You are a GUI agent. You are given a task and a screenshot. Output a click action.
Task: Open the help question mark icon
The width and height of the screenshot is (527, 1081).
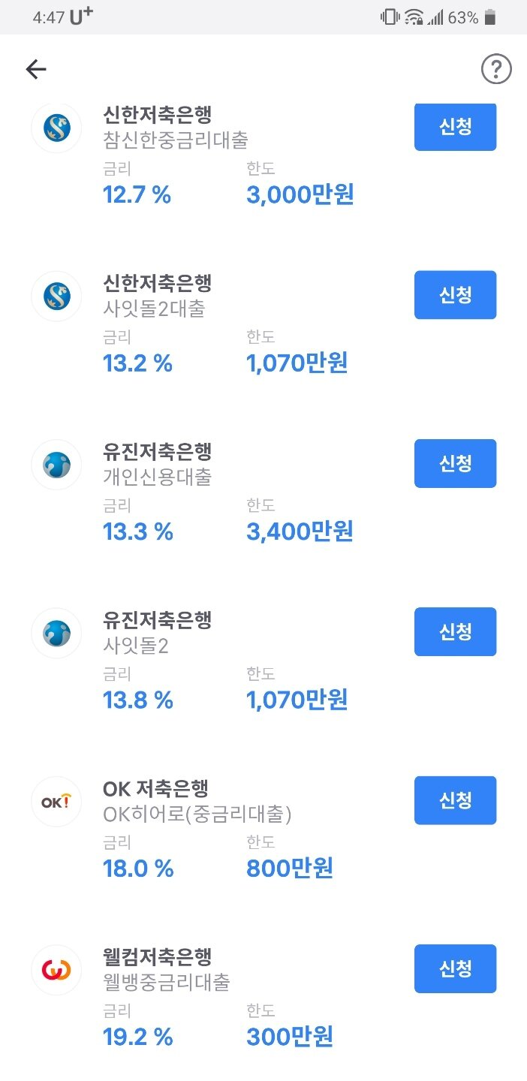click(495, 70)
